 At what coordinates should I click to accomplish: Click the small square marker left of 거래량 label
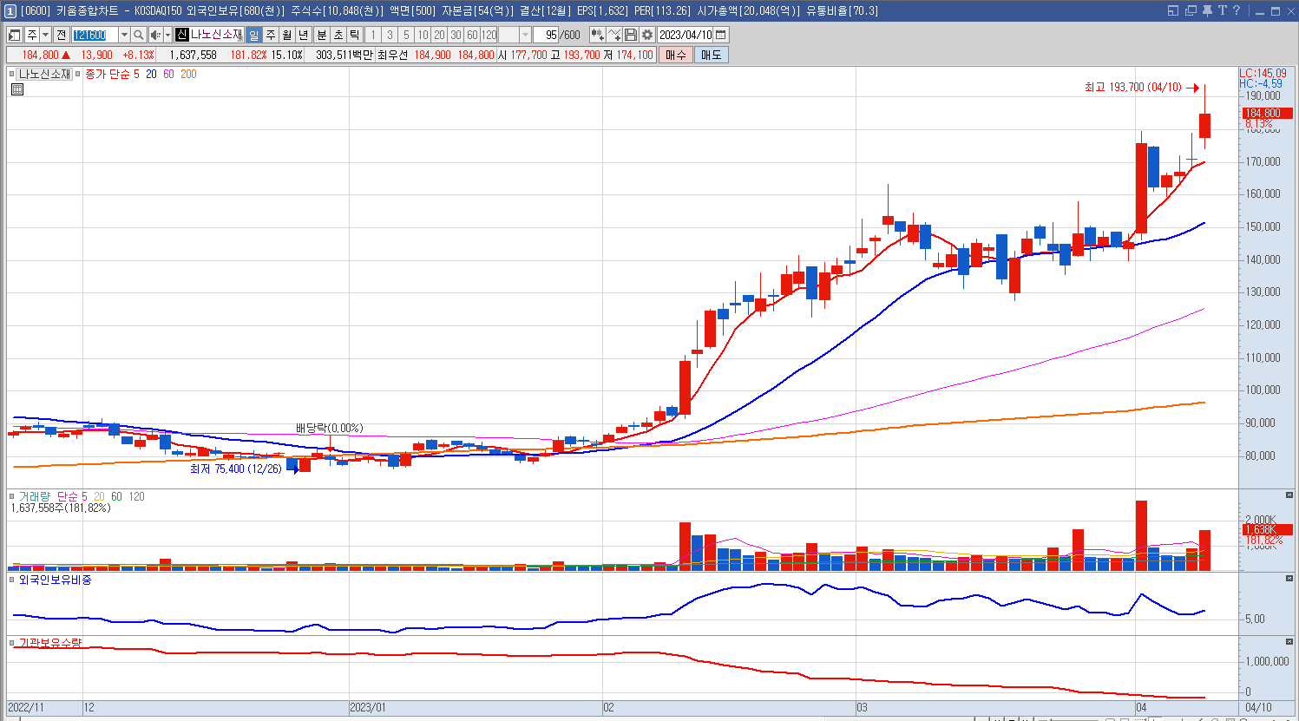point(13,496)
